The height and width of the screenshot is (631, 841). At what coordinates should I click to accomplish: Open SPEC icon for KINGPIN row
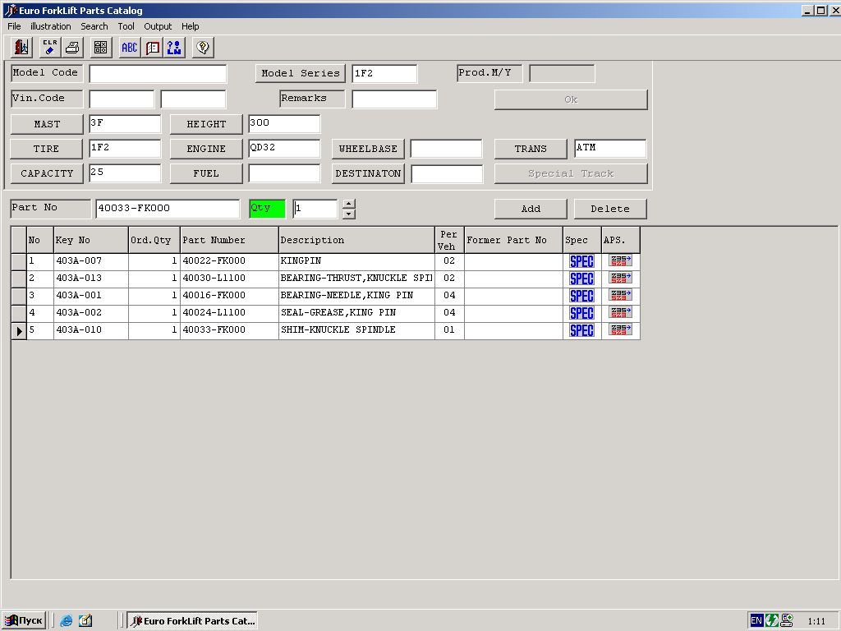pyautogui.click(x=581, y=261)
